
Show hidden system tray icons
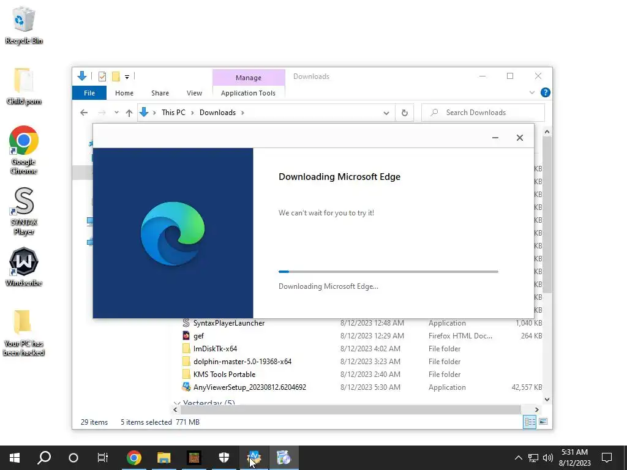click(518, 458)
